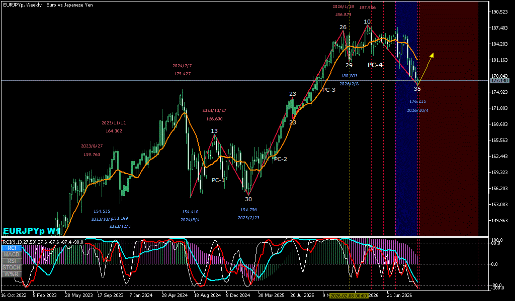Click the peak date label '2024/7/7'

point(182,66)
